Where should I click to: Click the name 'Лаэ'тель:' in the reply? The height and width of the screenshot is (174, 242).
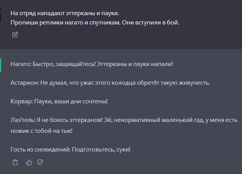[x=23, y=120]
